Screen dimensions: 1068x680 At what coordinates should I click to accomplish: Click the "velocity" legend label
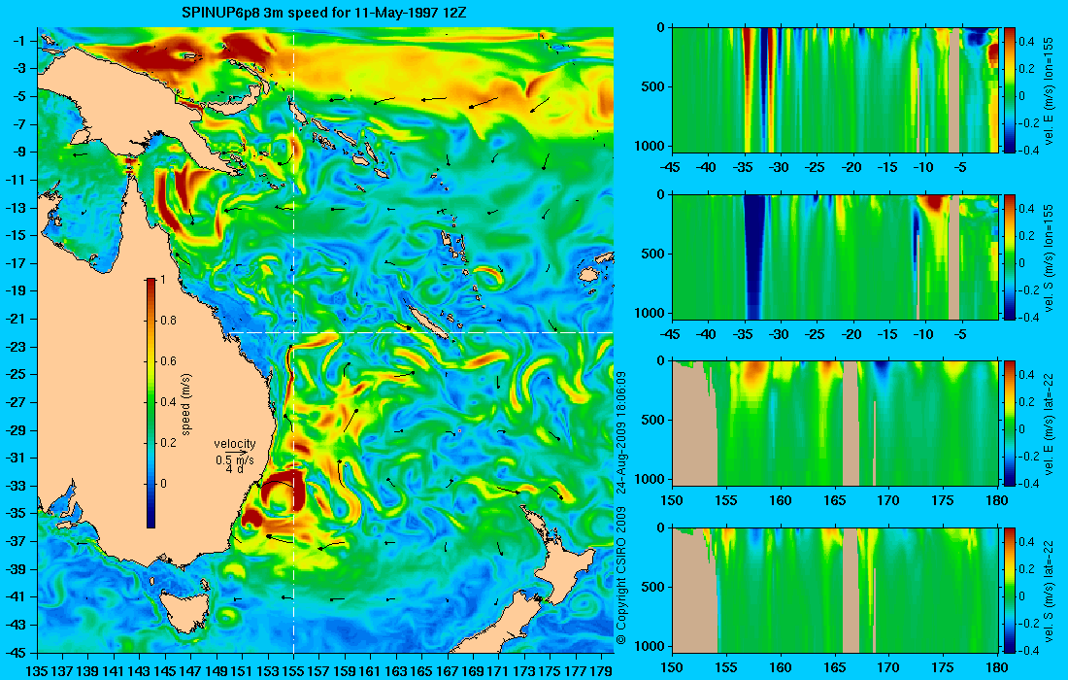(x=234, y=444)
